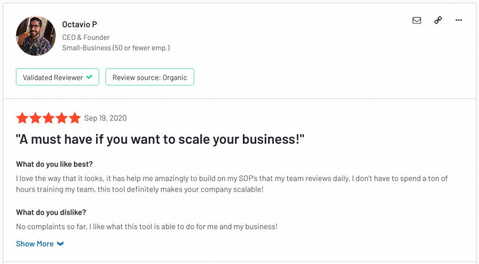Click the fifth orange rating star

pos(74,118)
